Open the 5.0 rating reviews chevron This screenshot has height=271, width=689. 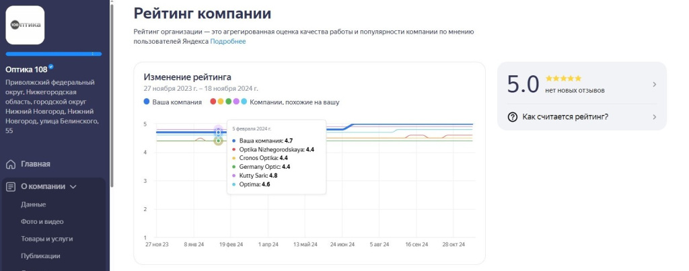point(654,84)
